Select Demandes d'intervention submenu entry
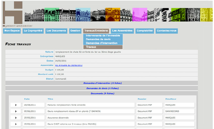The height and width of the screenshot is (129, 214). click(103, 43)
